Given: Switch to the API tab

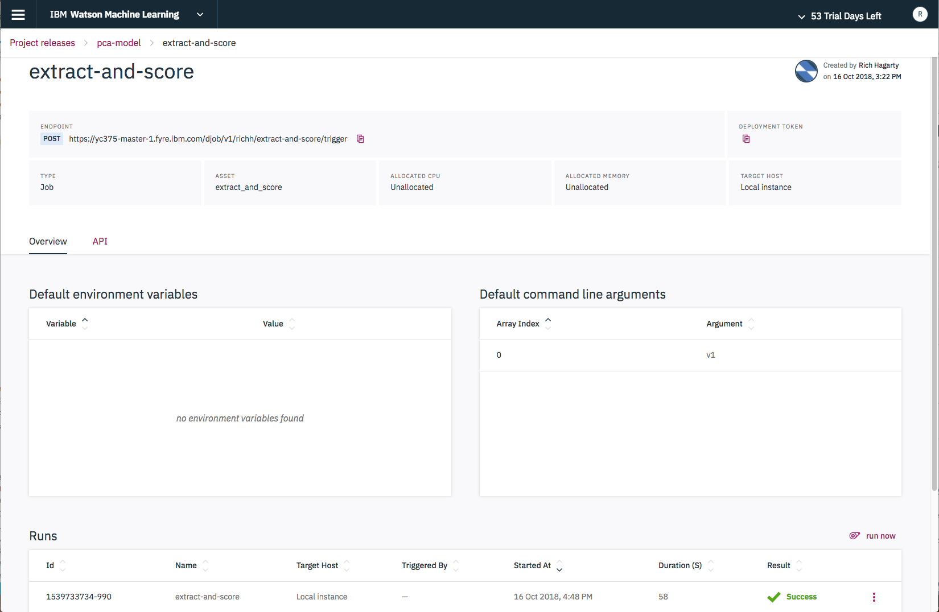Looking at the screenshot, I should tap(100, 241).
